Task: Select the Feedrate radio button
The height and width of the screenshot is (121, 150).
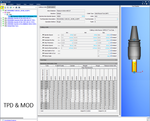Action: pyautogui.click(x=42, y=38)
